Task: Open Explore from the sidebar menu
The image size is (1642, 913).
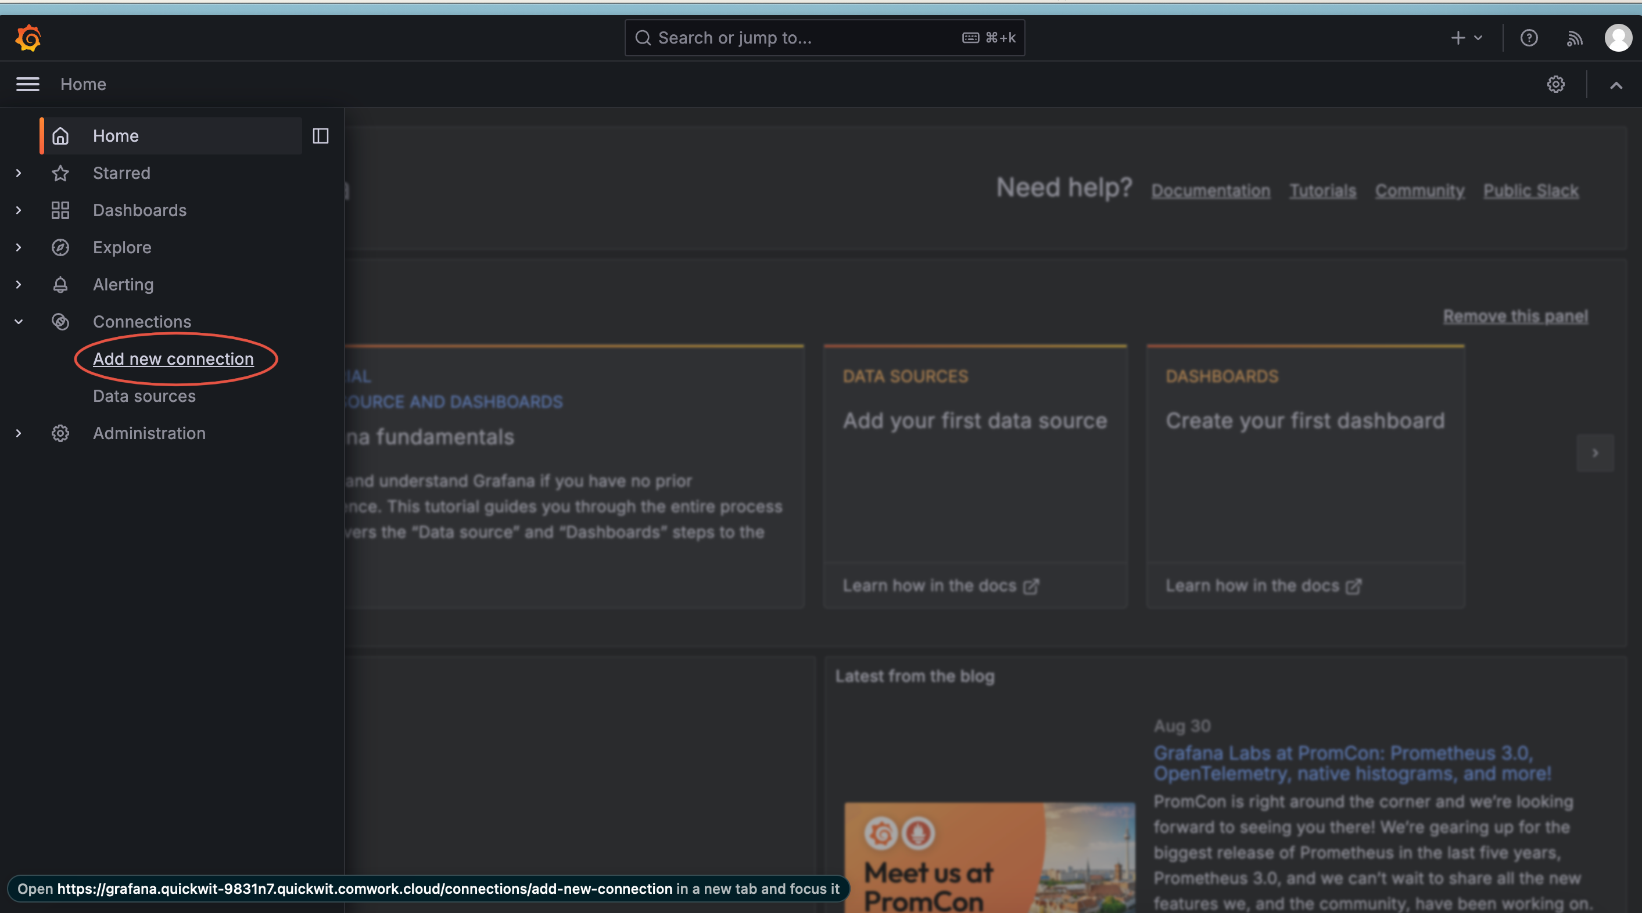Action: (x=122, y=247)
